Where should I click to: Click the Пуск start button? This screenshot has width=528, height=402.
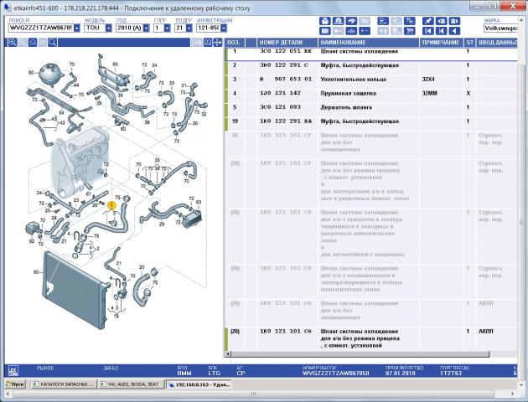(15, 384)
